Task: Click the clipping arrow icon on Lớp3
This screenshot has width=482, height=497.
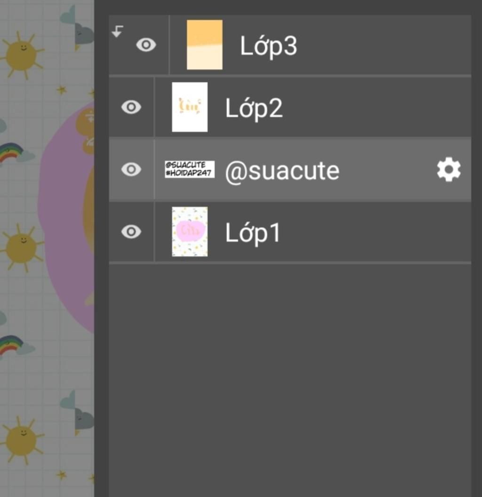Action: [x=117, y=32]
